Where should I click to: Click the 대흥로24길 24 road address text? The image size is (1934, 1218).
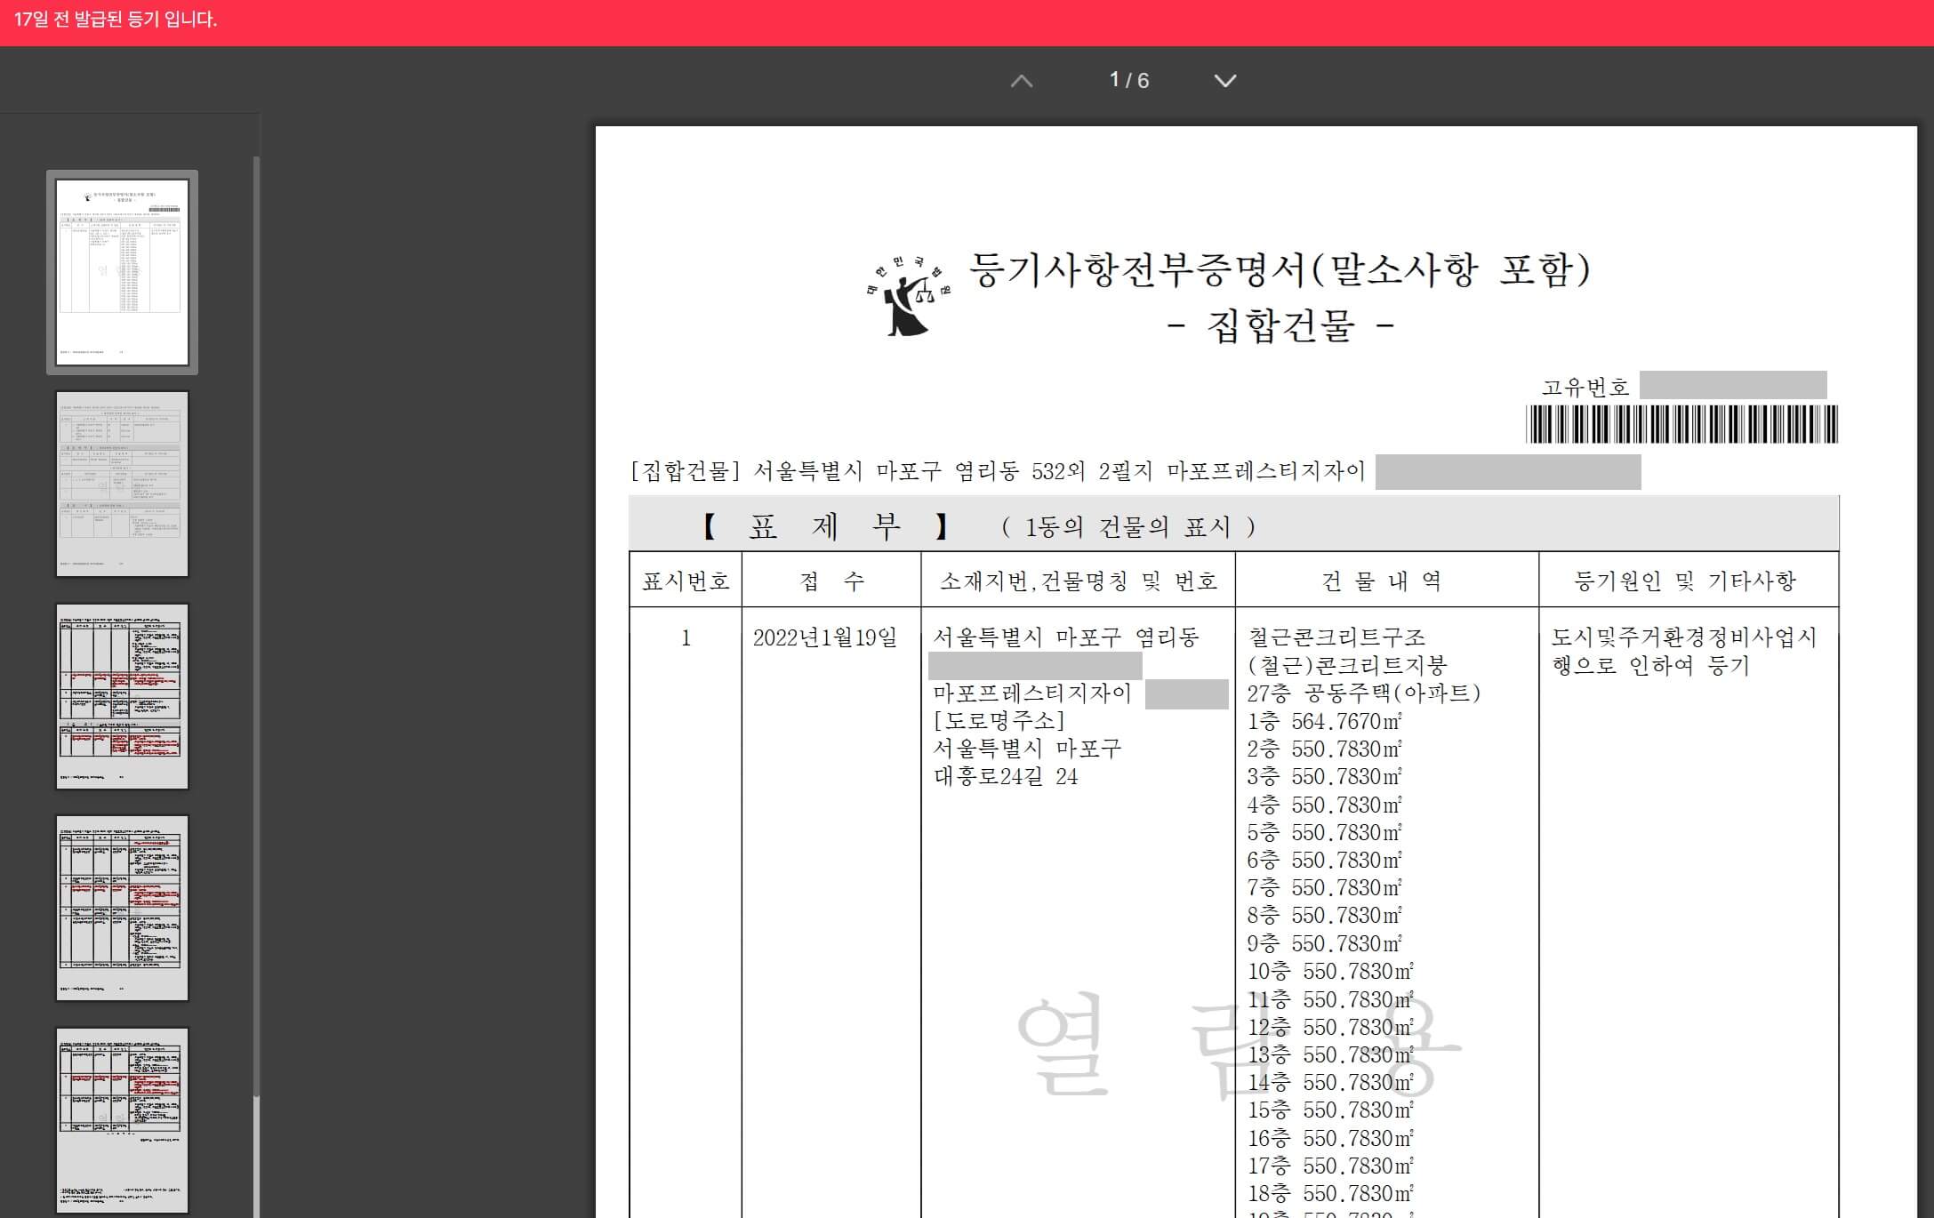1005,777
